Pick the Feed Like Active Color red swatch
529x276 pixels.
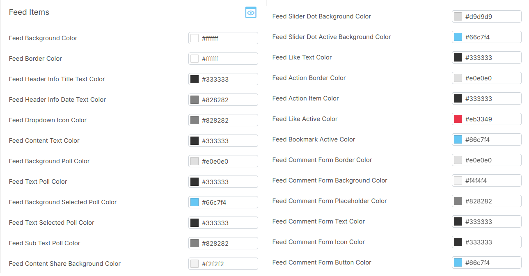(458, 119)
